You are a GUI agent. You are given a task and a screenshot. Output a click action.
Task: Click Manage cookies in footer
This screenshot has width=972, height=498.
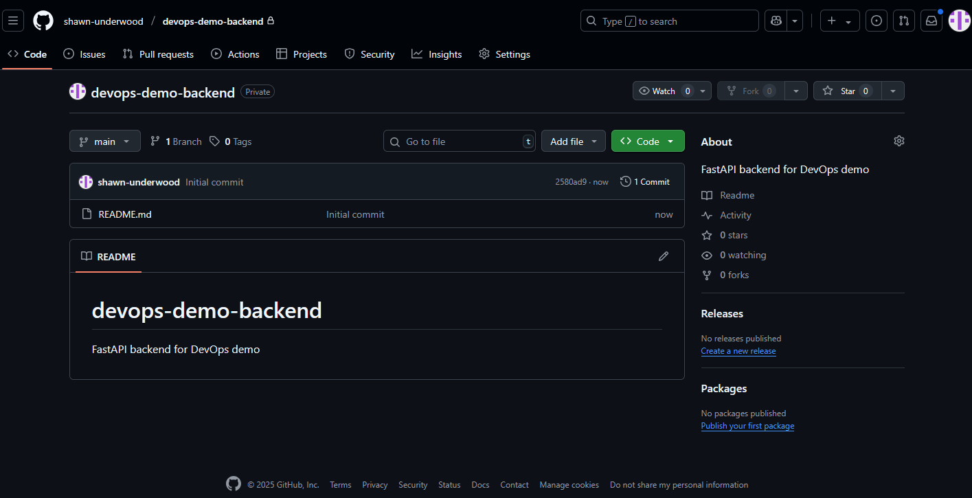(569, 485)
